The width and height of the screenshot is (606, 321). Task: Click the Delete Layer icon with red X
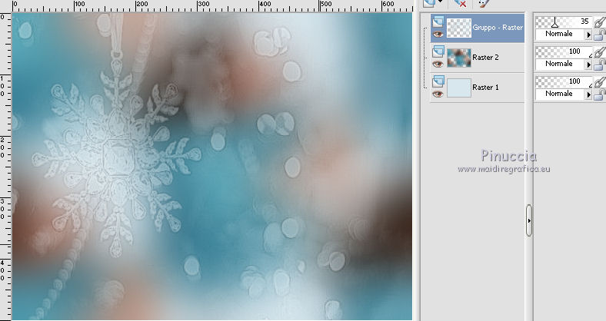[x=460, y=4]
